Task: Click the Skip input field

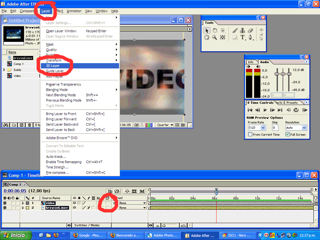Action: 275,128
